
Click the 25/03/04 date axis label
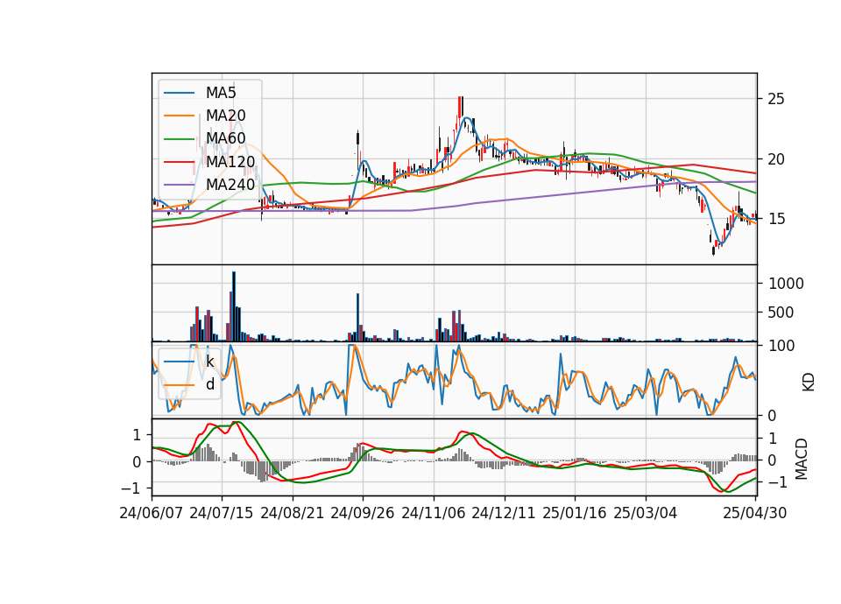pyautogui.click(x=646, y=513)
